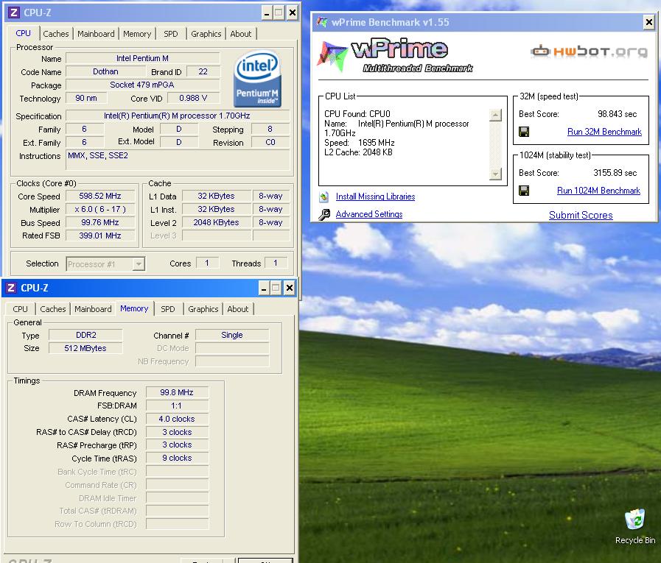Switch to CPU tab in bottom CPU-Z window
The height and width of the screenshot is (563, 661).
tap(20, 309)
